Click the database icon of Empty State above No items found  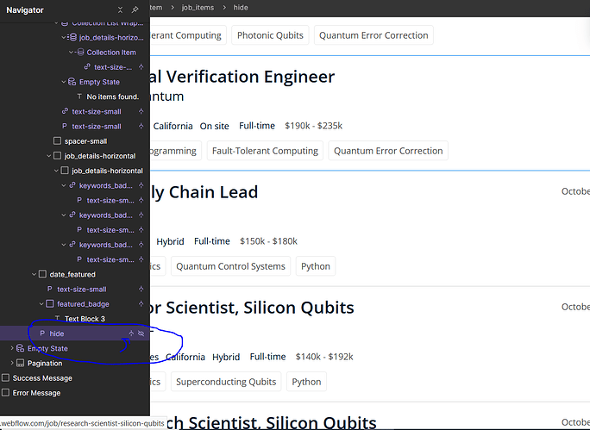pos(72,82)
